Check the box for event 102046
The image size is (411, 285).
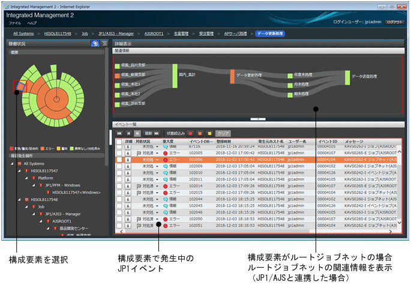(119, 212)
